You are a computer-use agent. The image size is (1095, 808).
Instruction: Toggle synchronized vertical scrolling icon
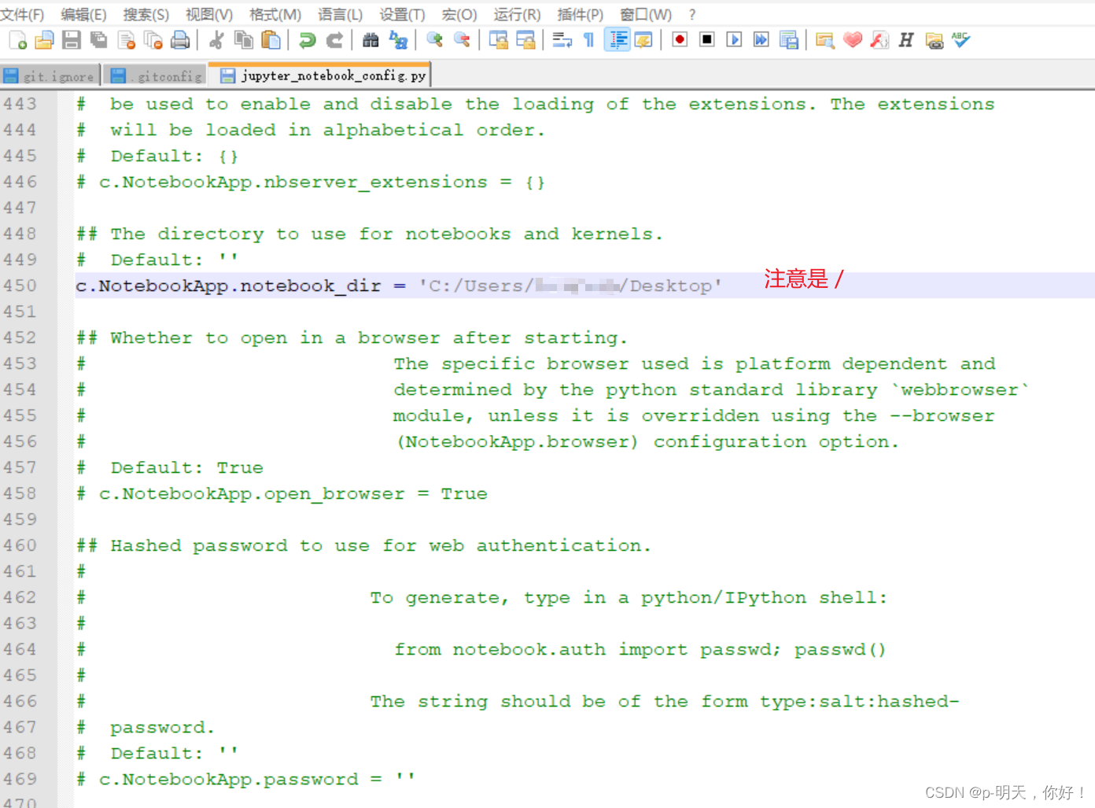498,40
